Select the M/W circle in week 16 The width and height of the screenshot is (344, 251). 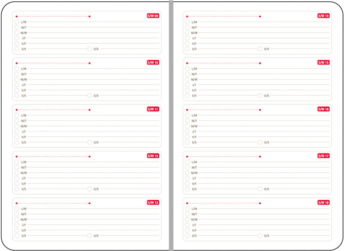pyautogui.click(x=187, y=126)
